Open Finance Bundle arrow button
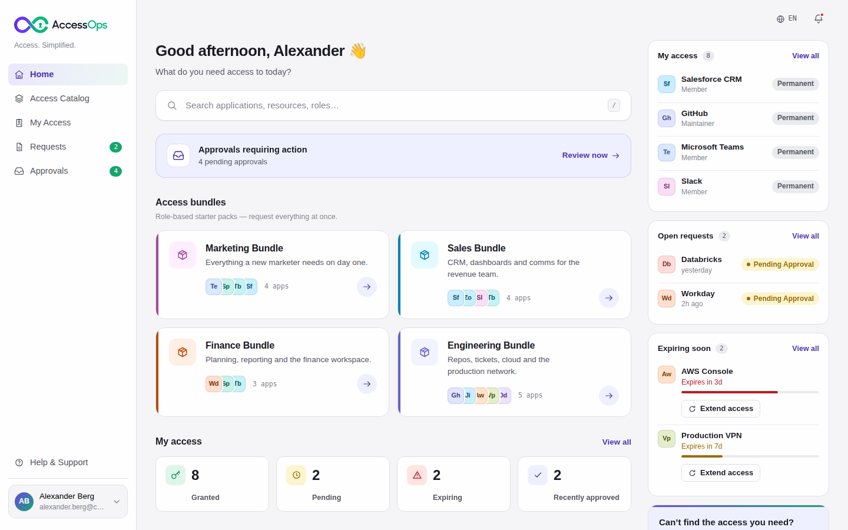 (x=367, y=384)
